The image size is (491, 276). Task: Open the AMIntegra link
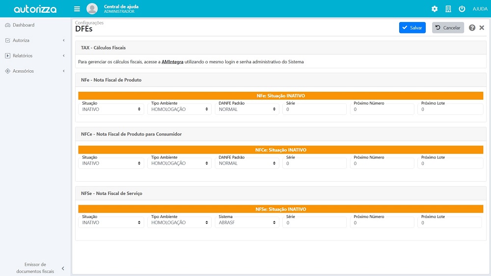[172, 62]
